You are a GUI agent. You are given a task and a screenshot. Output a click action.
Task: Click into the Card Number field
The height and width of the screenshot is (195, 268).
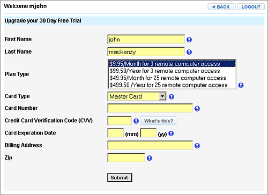(x=150, y=108)
